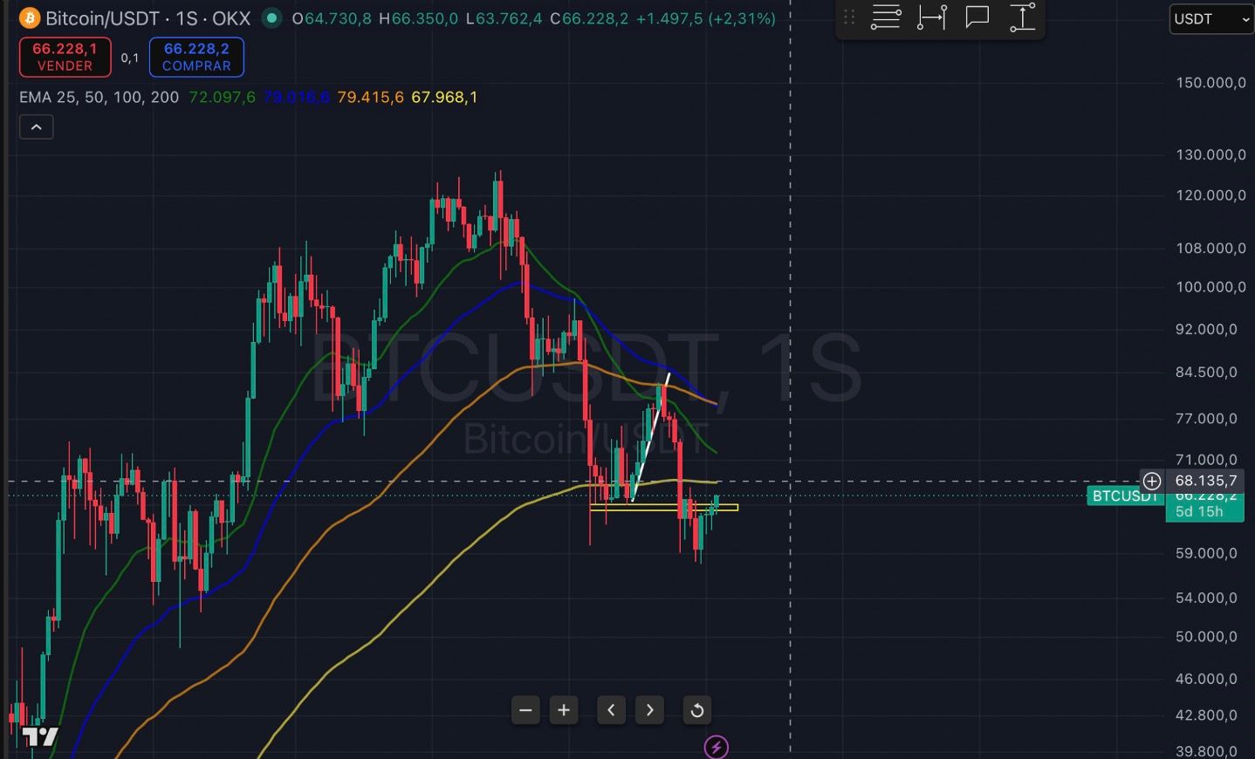Open the Fibonacci retracement lines tool
Image resolution: width=1255 pixels, height=759 pixels.
[x=886, y=17]
